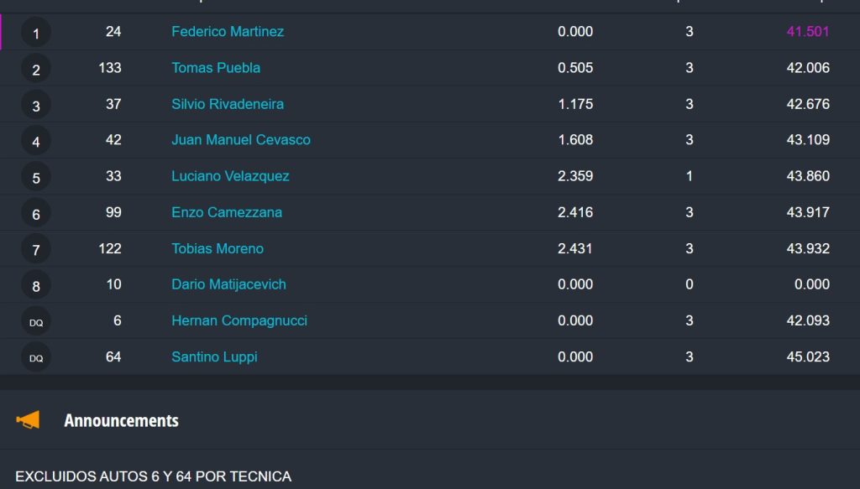The width and height of the screenshot is (860, 489).
Task: Open Hernan Compagnucci driver link
Action: [239, 321]
